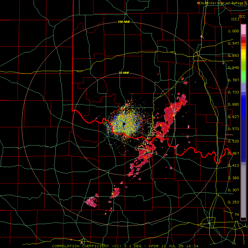Click the 0.840 scale value

233,68
